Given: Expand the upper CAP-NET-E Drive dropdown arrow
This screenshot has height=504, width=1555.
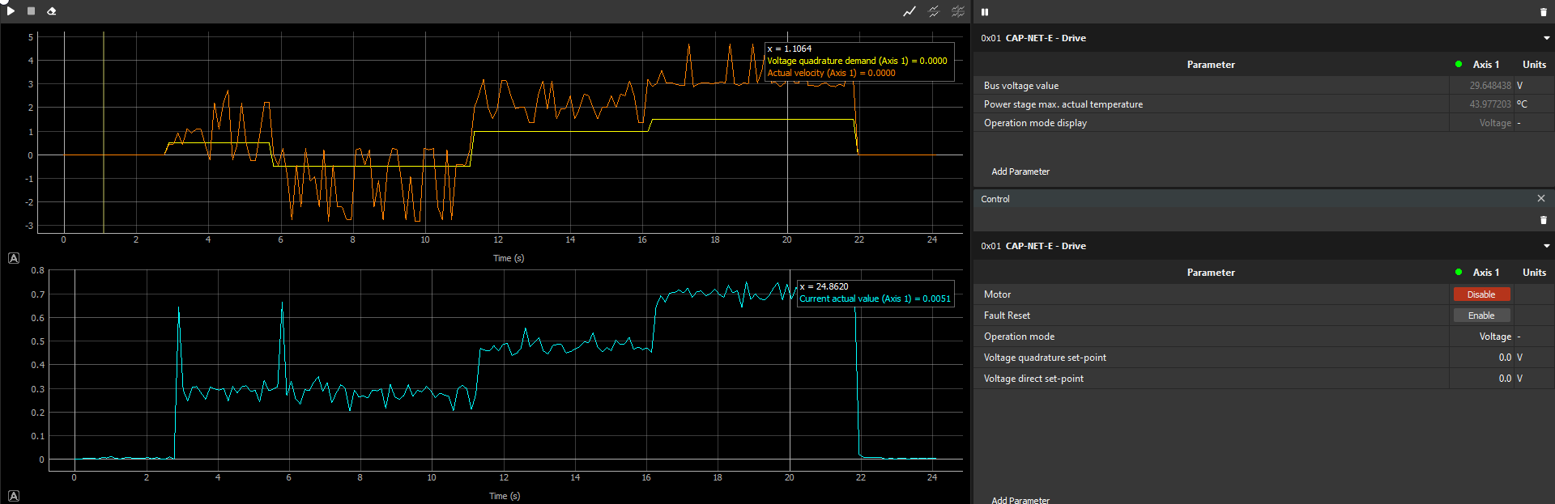Looking at the screenshot, I should [x=1546, y=38].
